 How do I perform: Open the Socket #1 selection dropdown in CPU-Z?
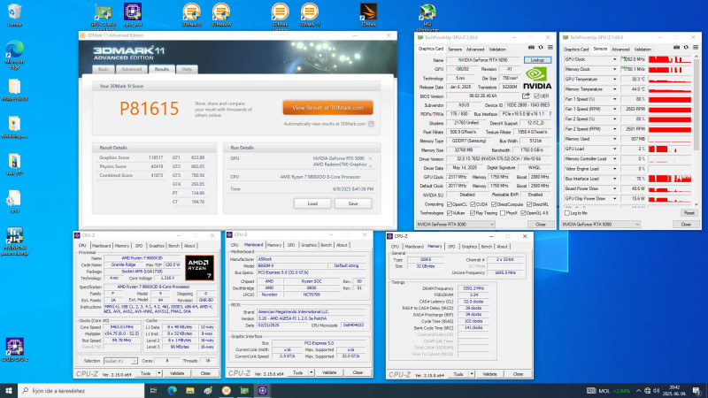pos(120,361)
